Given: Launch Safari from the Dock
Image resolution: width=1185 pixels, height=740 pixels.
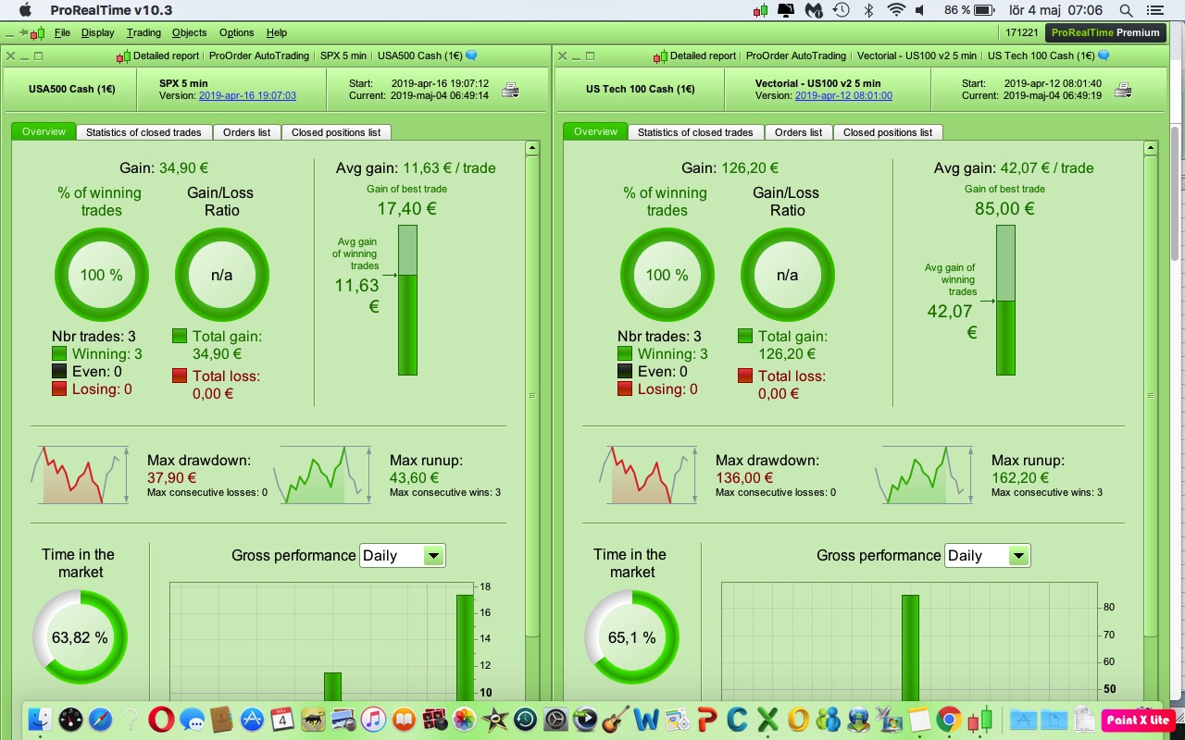Looking at the screenshot, I should click(100, 719).
